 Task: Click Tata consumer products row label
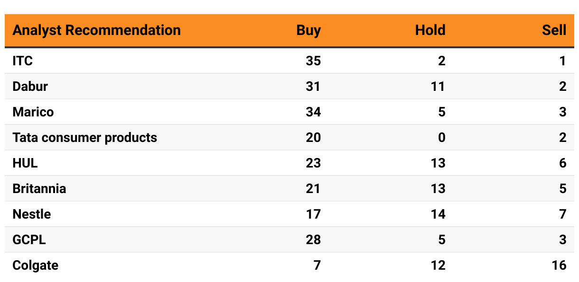(85, 138)
